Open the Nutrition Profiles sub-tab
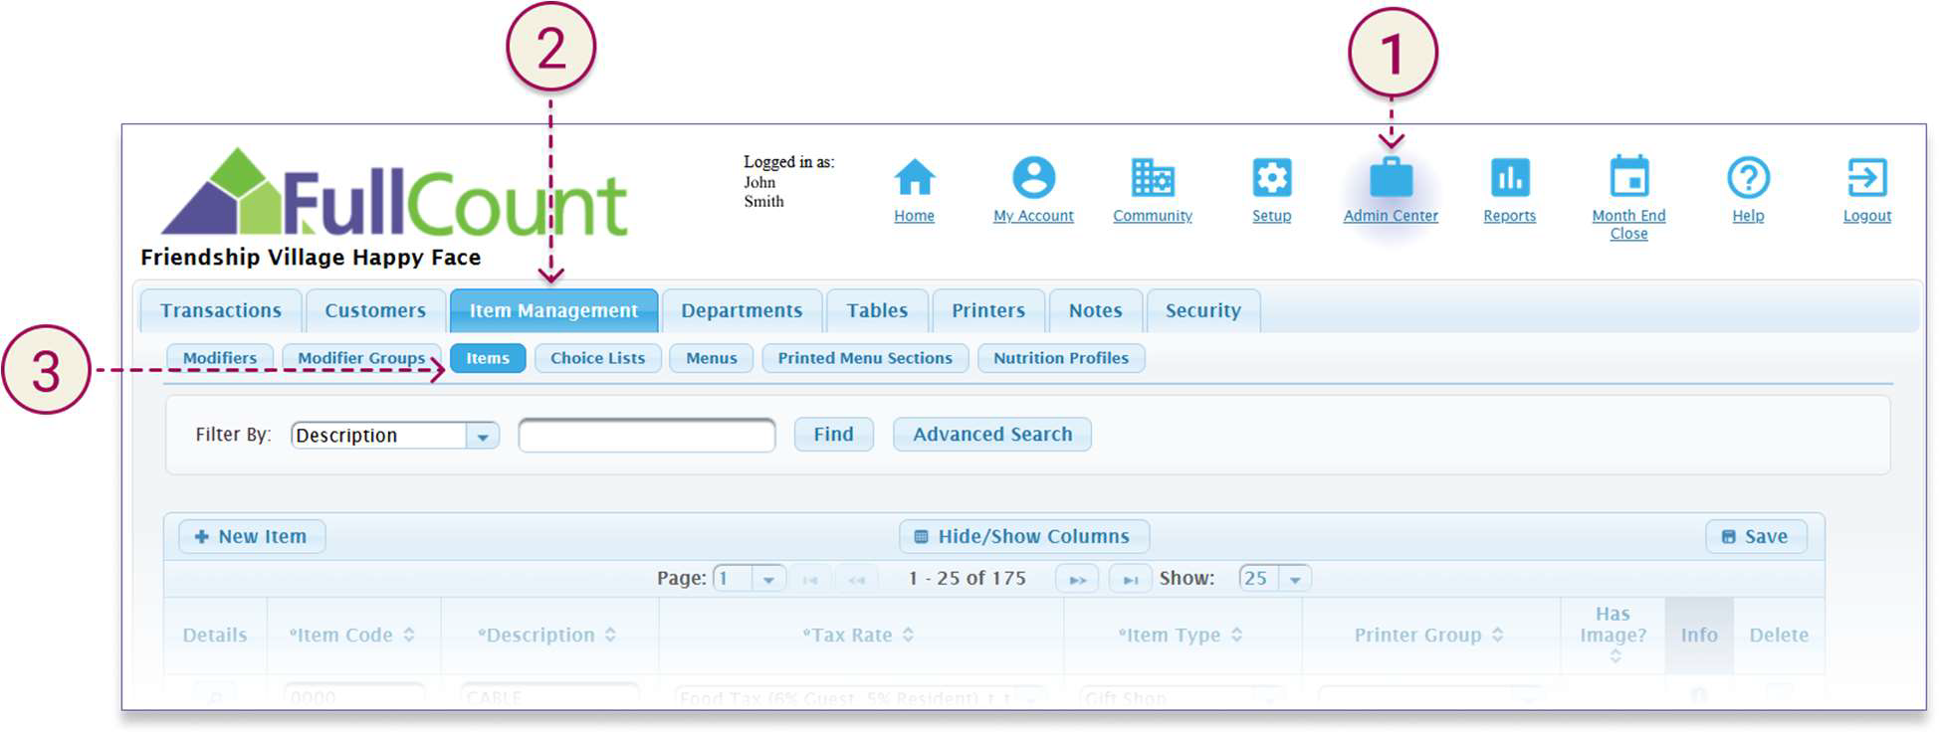Screen dimensions: 1940x735 pos(1060,358)
